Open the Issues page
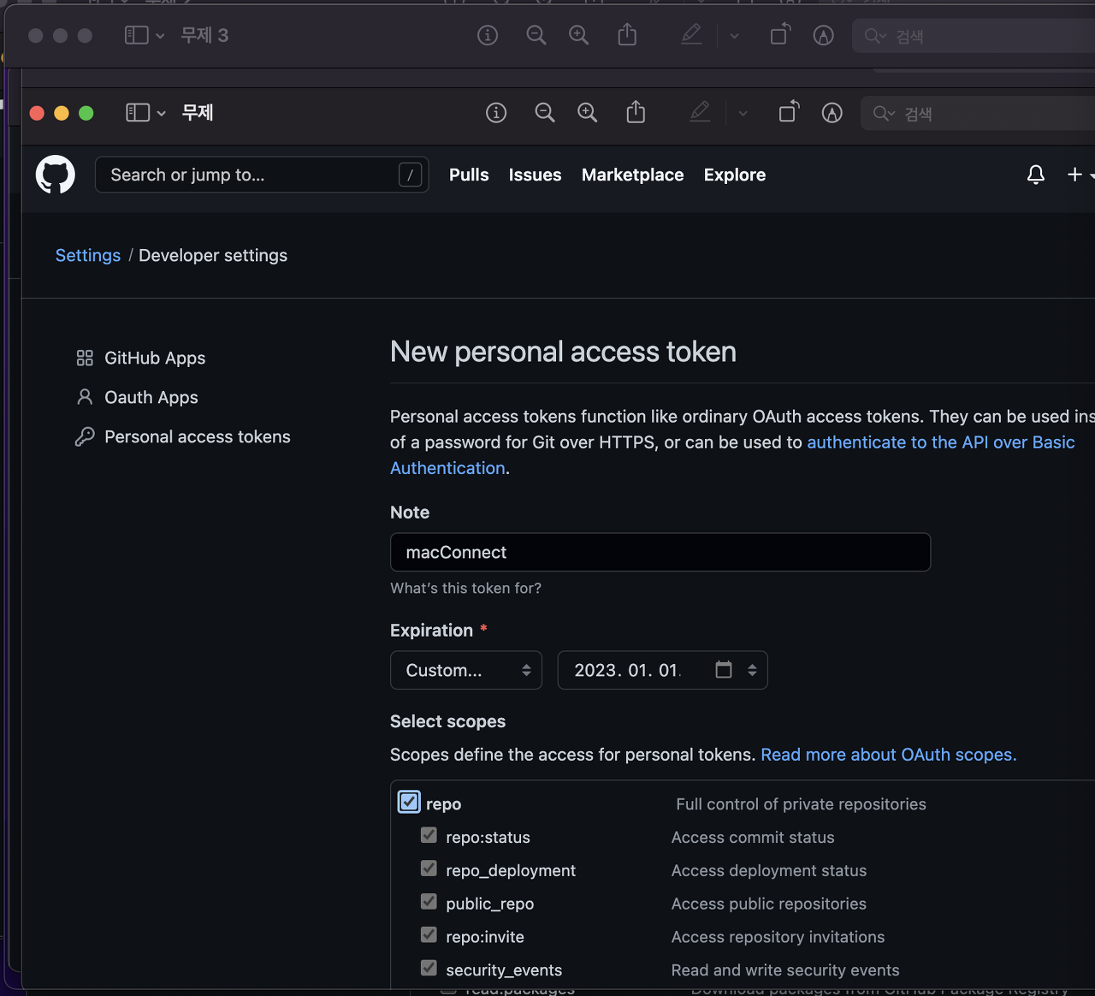Viewport: 1095px width, 996px height. tap(536, 175)
